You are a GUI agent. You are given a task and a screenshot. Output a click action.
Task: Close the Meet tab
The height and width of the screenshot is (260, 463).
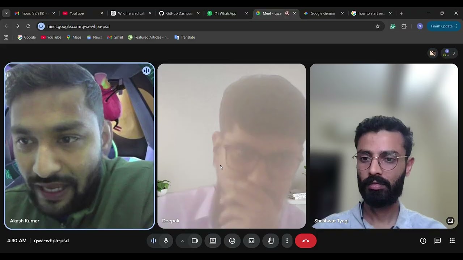tap(294, 13)
